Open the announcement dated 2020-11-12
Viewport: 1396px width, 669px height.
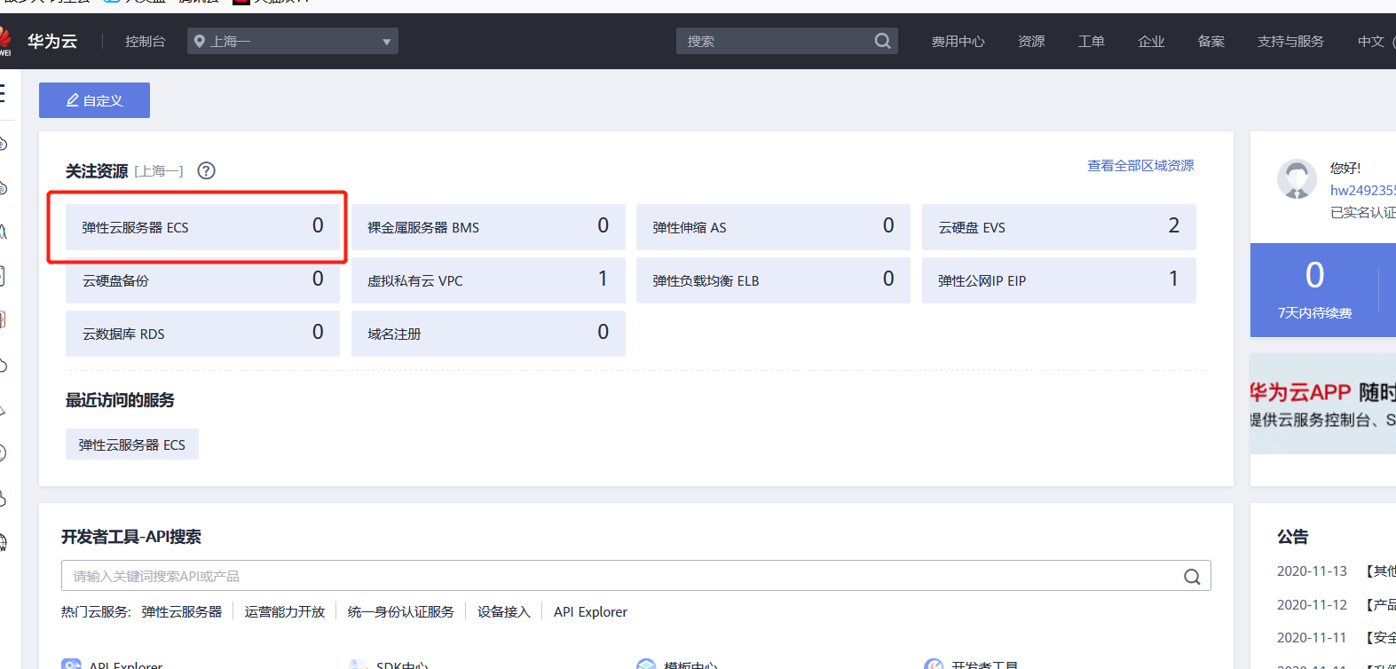(1336, 605)
